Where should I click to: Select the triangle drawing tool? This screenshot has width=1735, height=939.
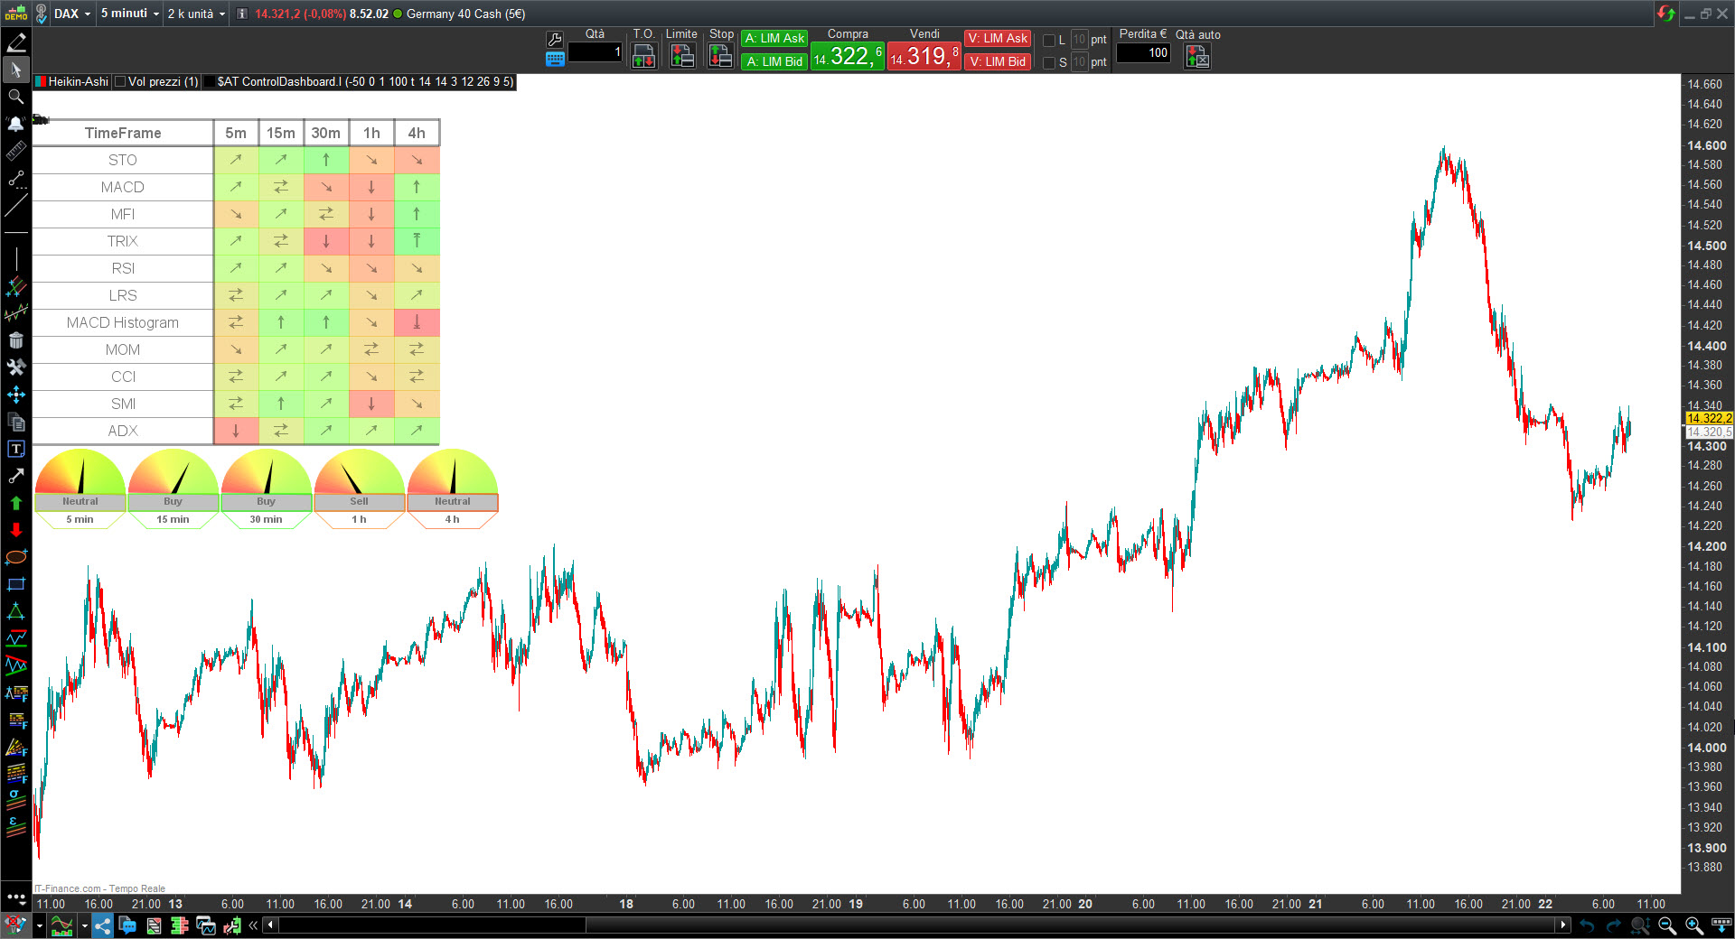[15, 611]
